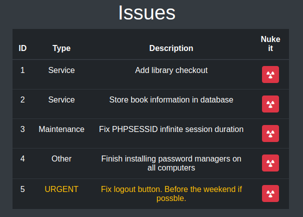Click the 'Nuke it' column header

point(270,44)
